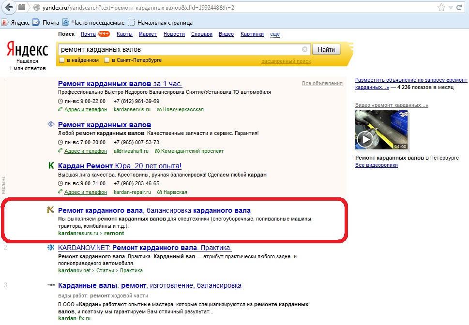Open Ремонт карданного вала, балансировка result

tap(154, 210)
